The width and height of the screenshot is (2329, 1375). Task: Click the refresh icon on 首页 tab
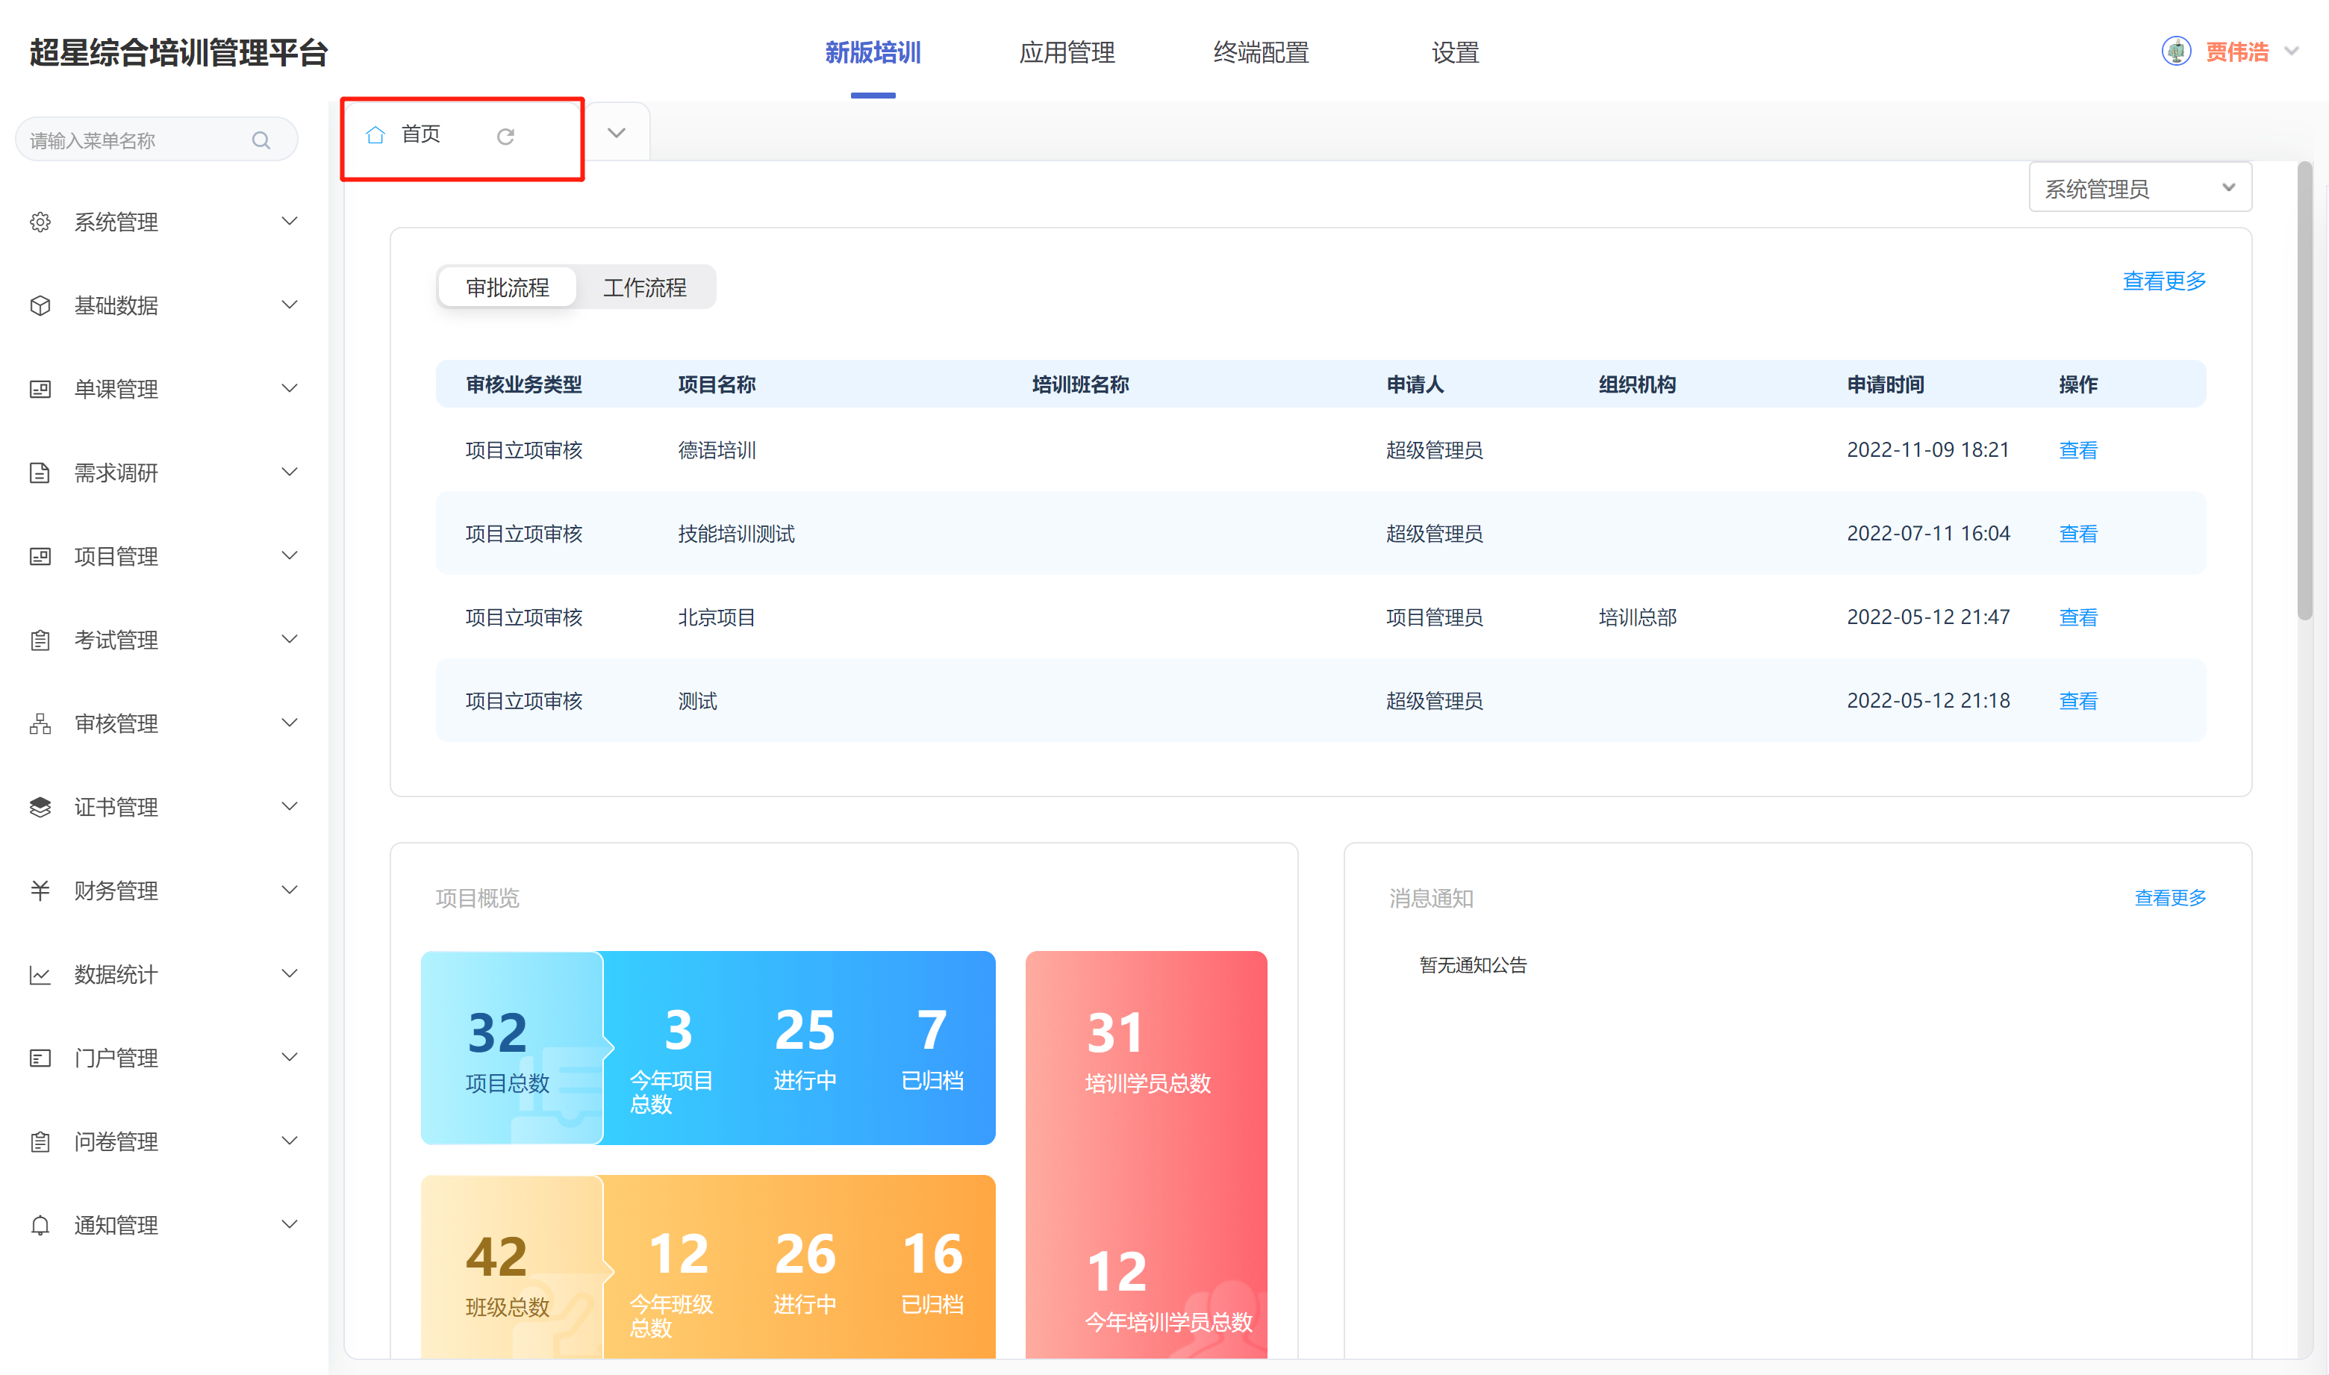coord(505,137)
